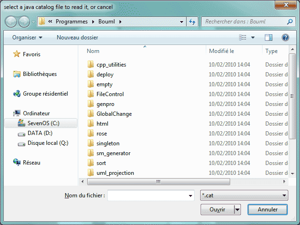The image size is (300, 225).
Task: Click the vertical scrollbar thumb
Action: [x=292, y=96]
